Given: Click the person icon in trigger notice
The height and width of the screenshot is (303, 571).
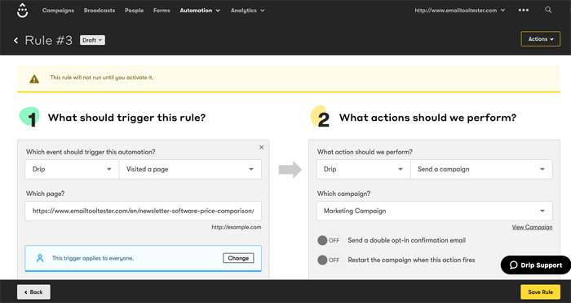Looking at the screenshot, I should click(x=40, y=258).
